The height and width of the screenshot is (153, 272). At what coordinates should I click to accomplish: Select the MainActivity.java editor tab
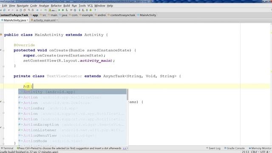point(14,20)
